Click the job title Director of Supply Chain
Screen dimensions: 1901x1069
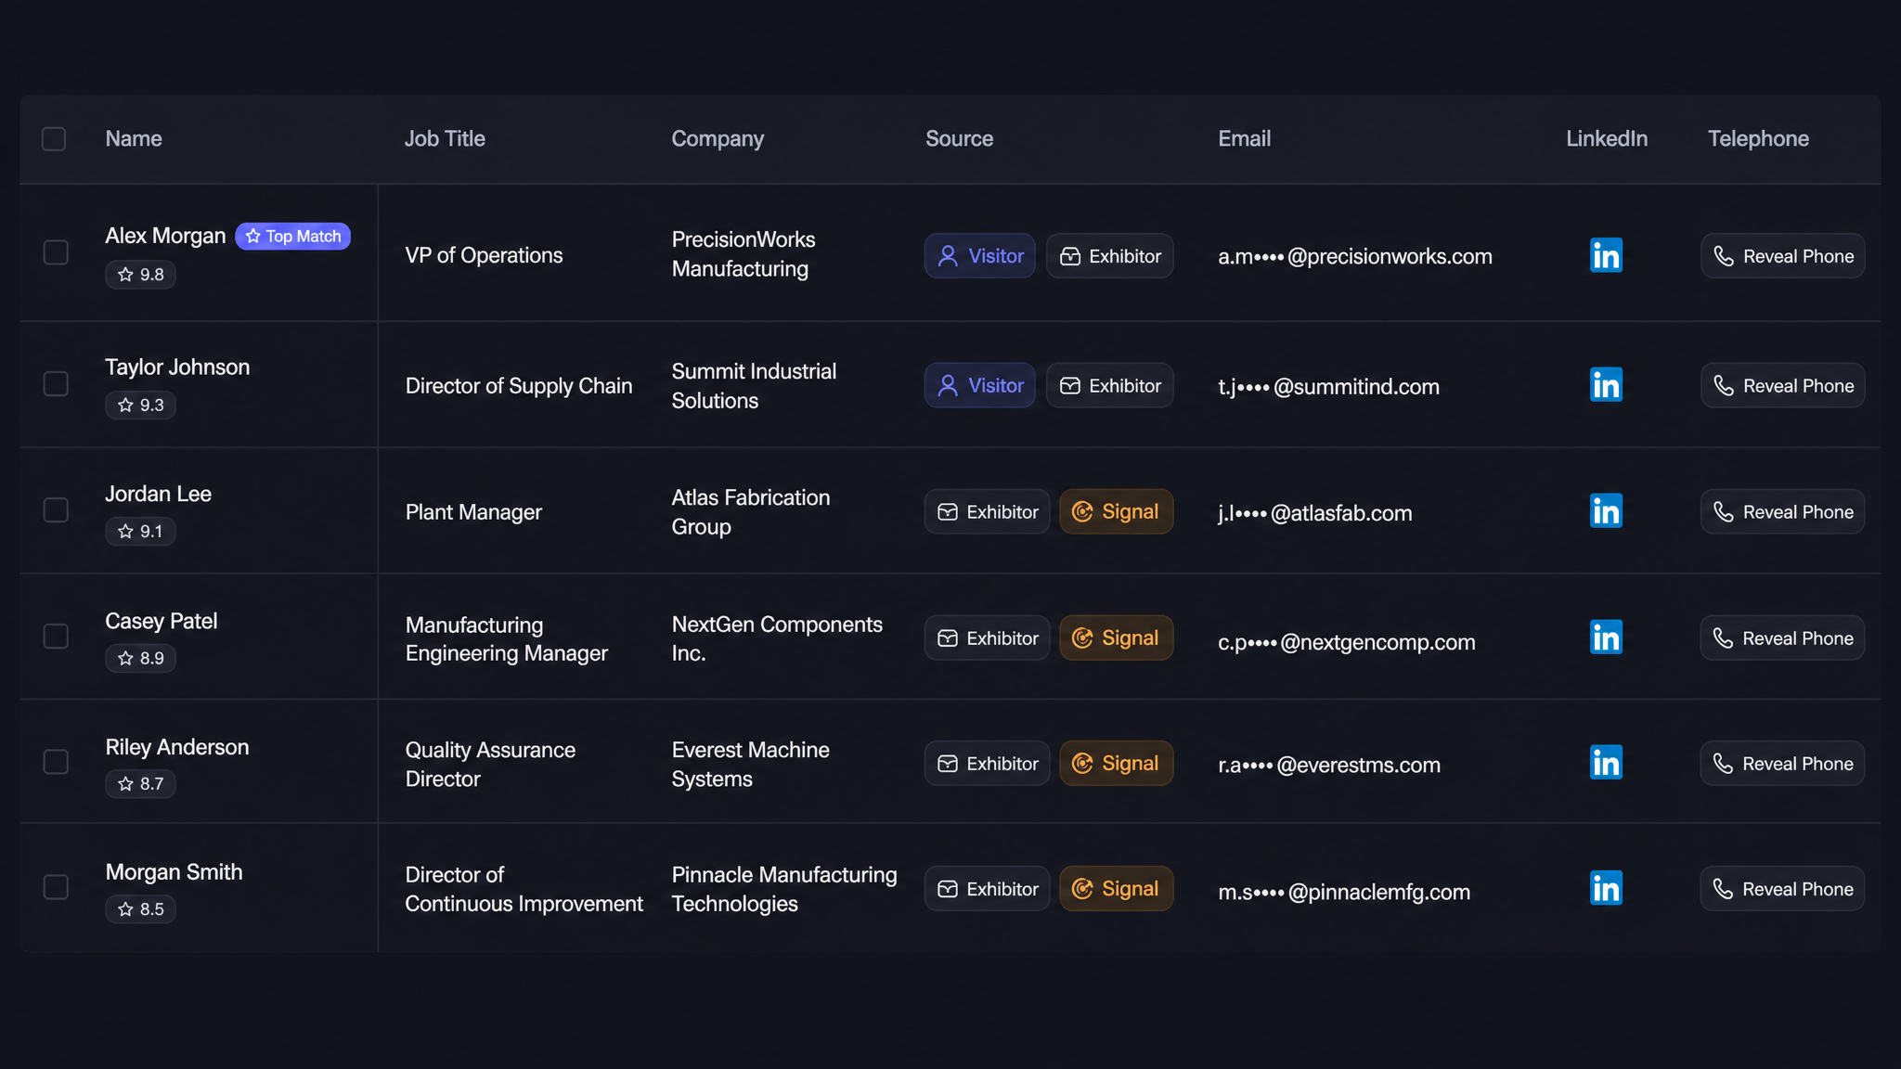[x=519, y=386]
